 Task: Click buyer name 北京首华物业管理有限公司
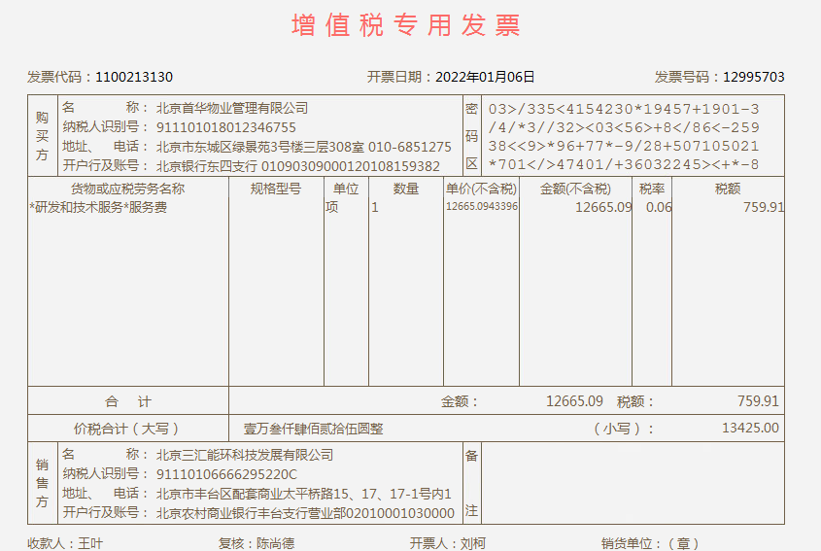(232, 108)
